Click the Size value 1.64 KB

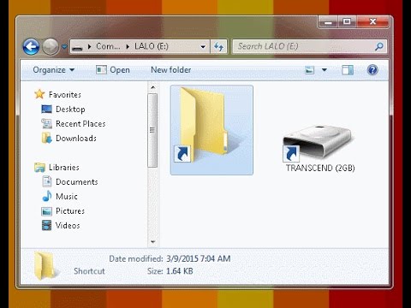pyautogui.click(x=180, y=271)
